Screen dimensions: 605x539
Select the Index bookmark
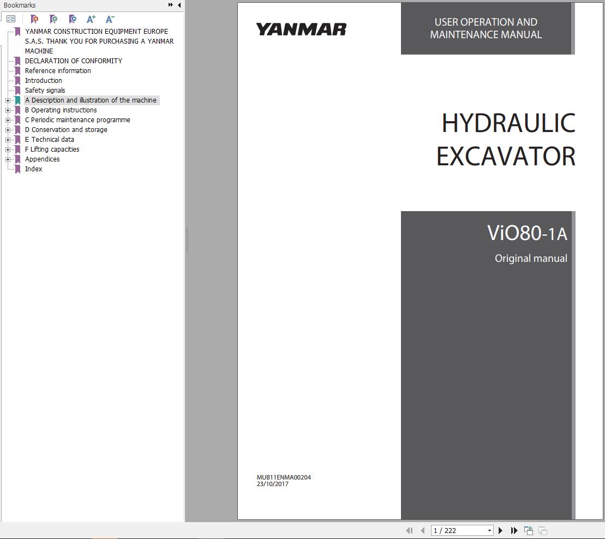pyautogui.click(x=33, y=169)
